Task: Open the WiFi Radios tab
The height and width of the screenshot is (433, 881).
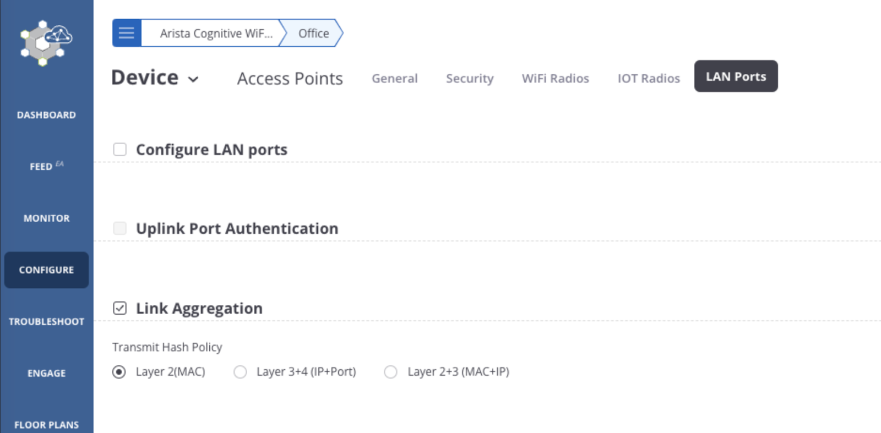Action: click(x=555, y=78)
